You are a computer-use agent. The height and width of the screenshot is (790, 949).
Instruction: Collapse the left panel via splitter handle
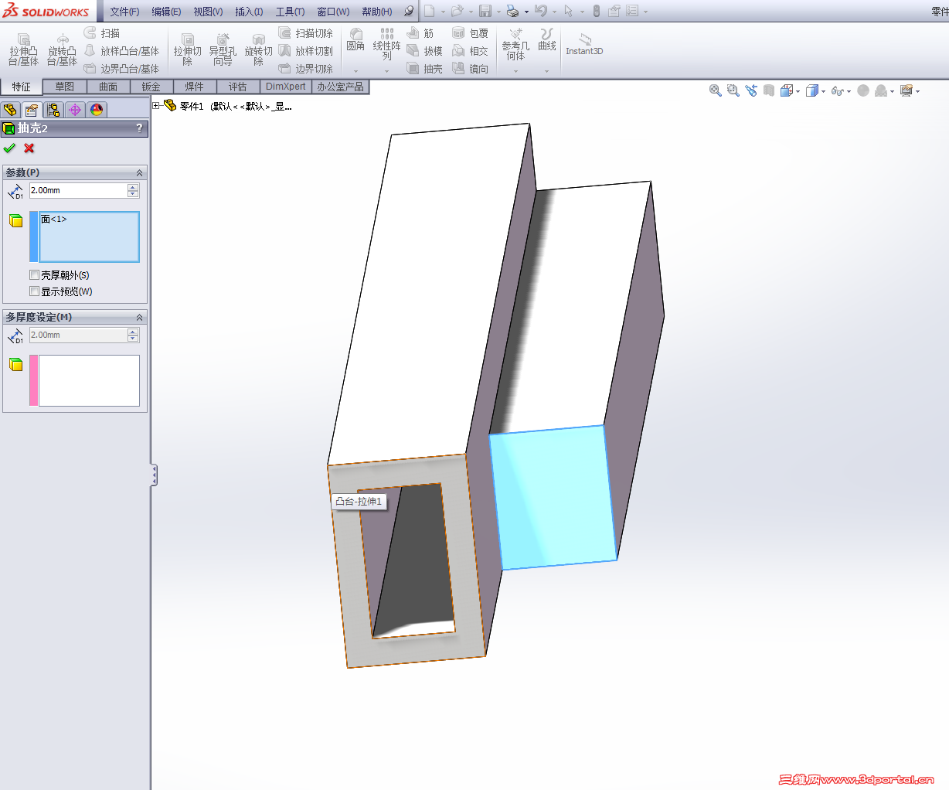(x=155, y=475)
